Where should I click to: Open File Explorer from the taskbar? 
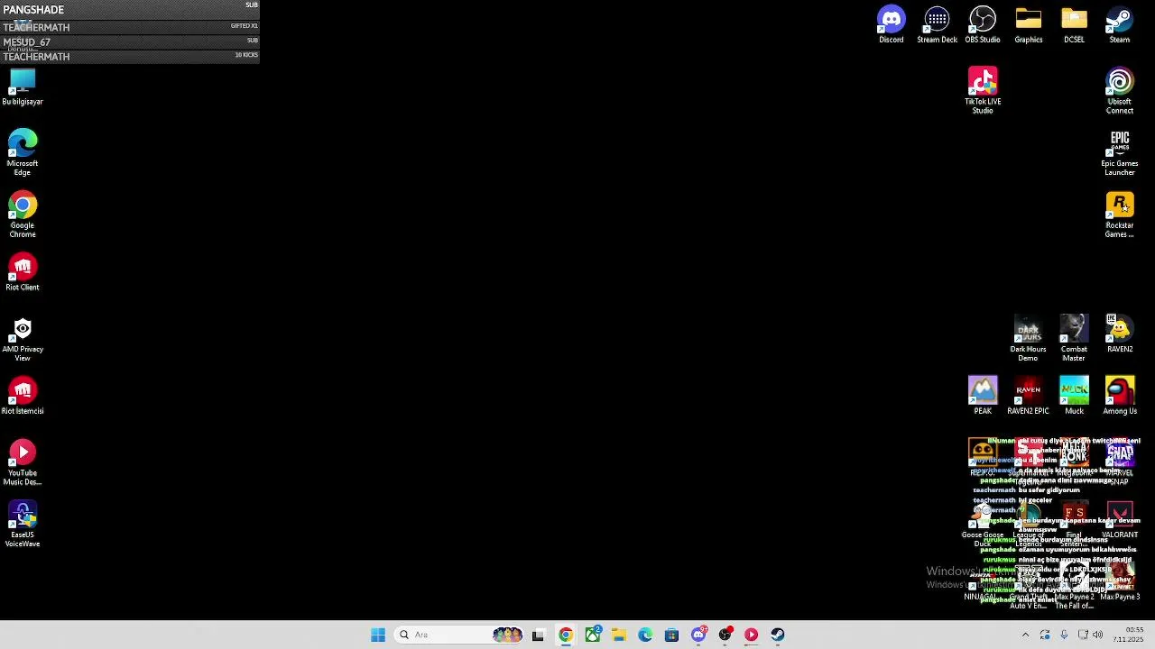click(619, 635)
